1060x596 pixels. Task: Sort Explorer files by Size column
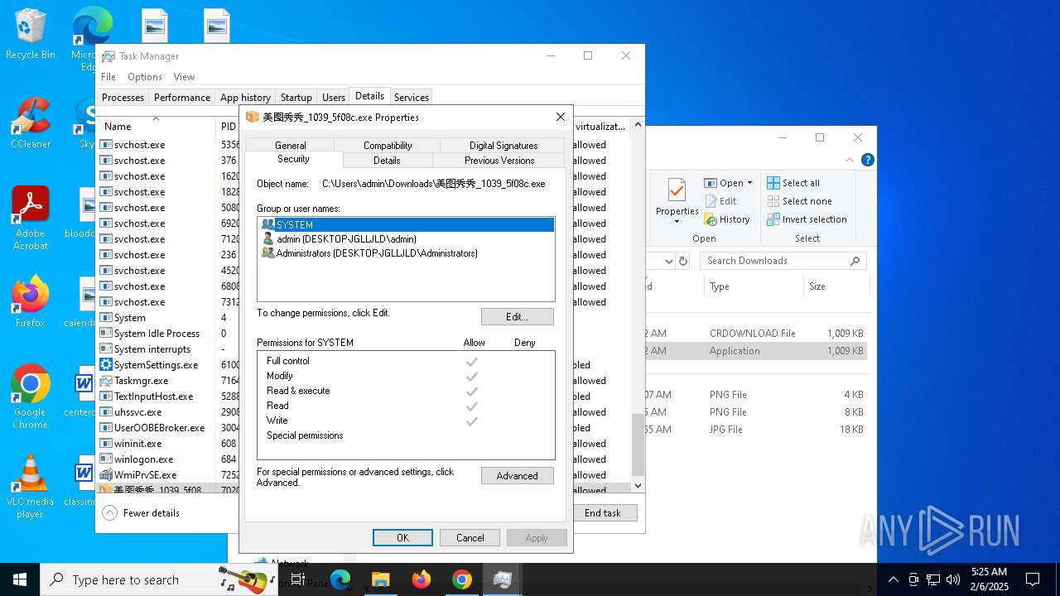tap(835, 286)
